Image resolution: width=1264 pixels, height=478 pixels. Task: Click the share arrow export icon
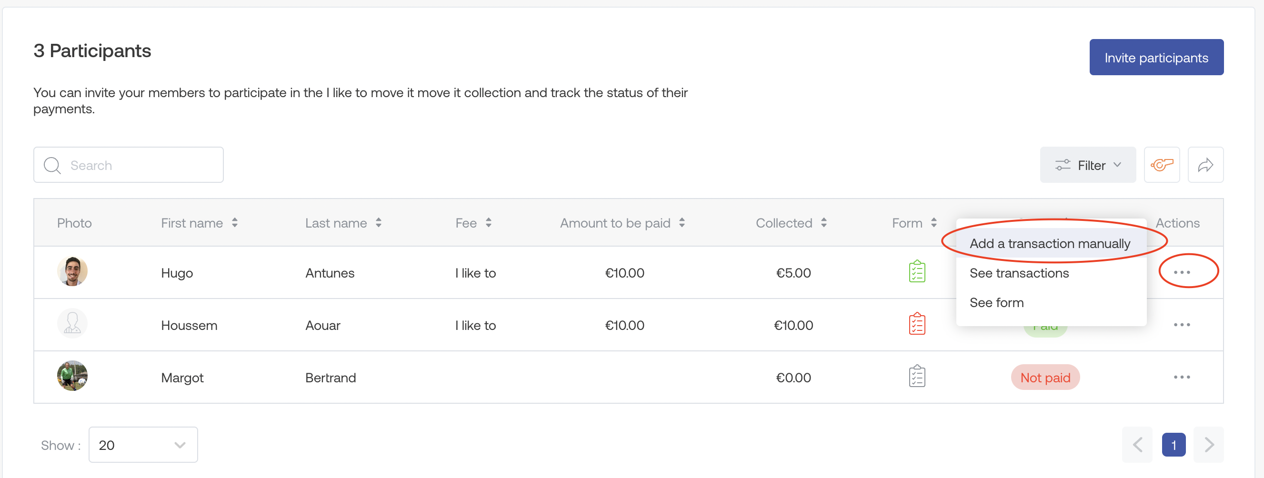[x=1204, y=165]
